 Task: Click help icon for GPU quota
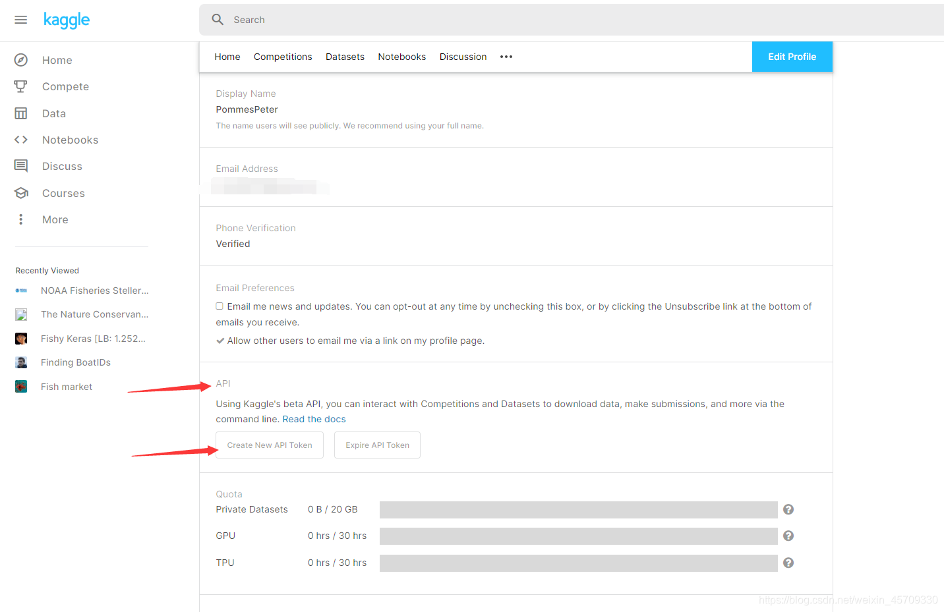788,536
